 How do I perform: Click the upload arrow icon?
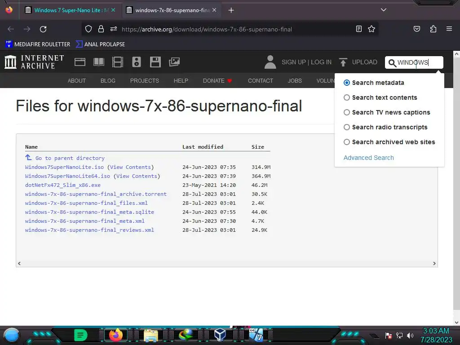pyautogui.click(x=343, y=62)
